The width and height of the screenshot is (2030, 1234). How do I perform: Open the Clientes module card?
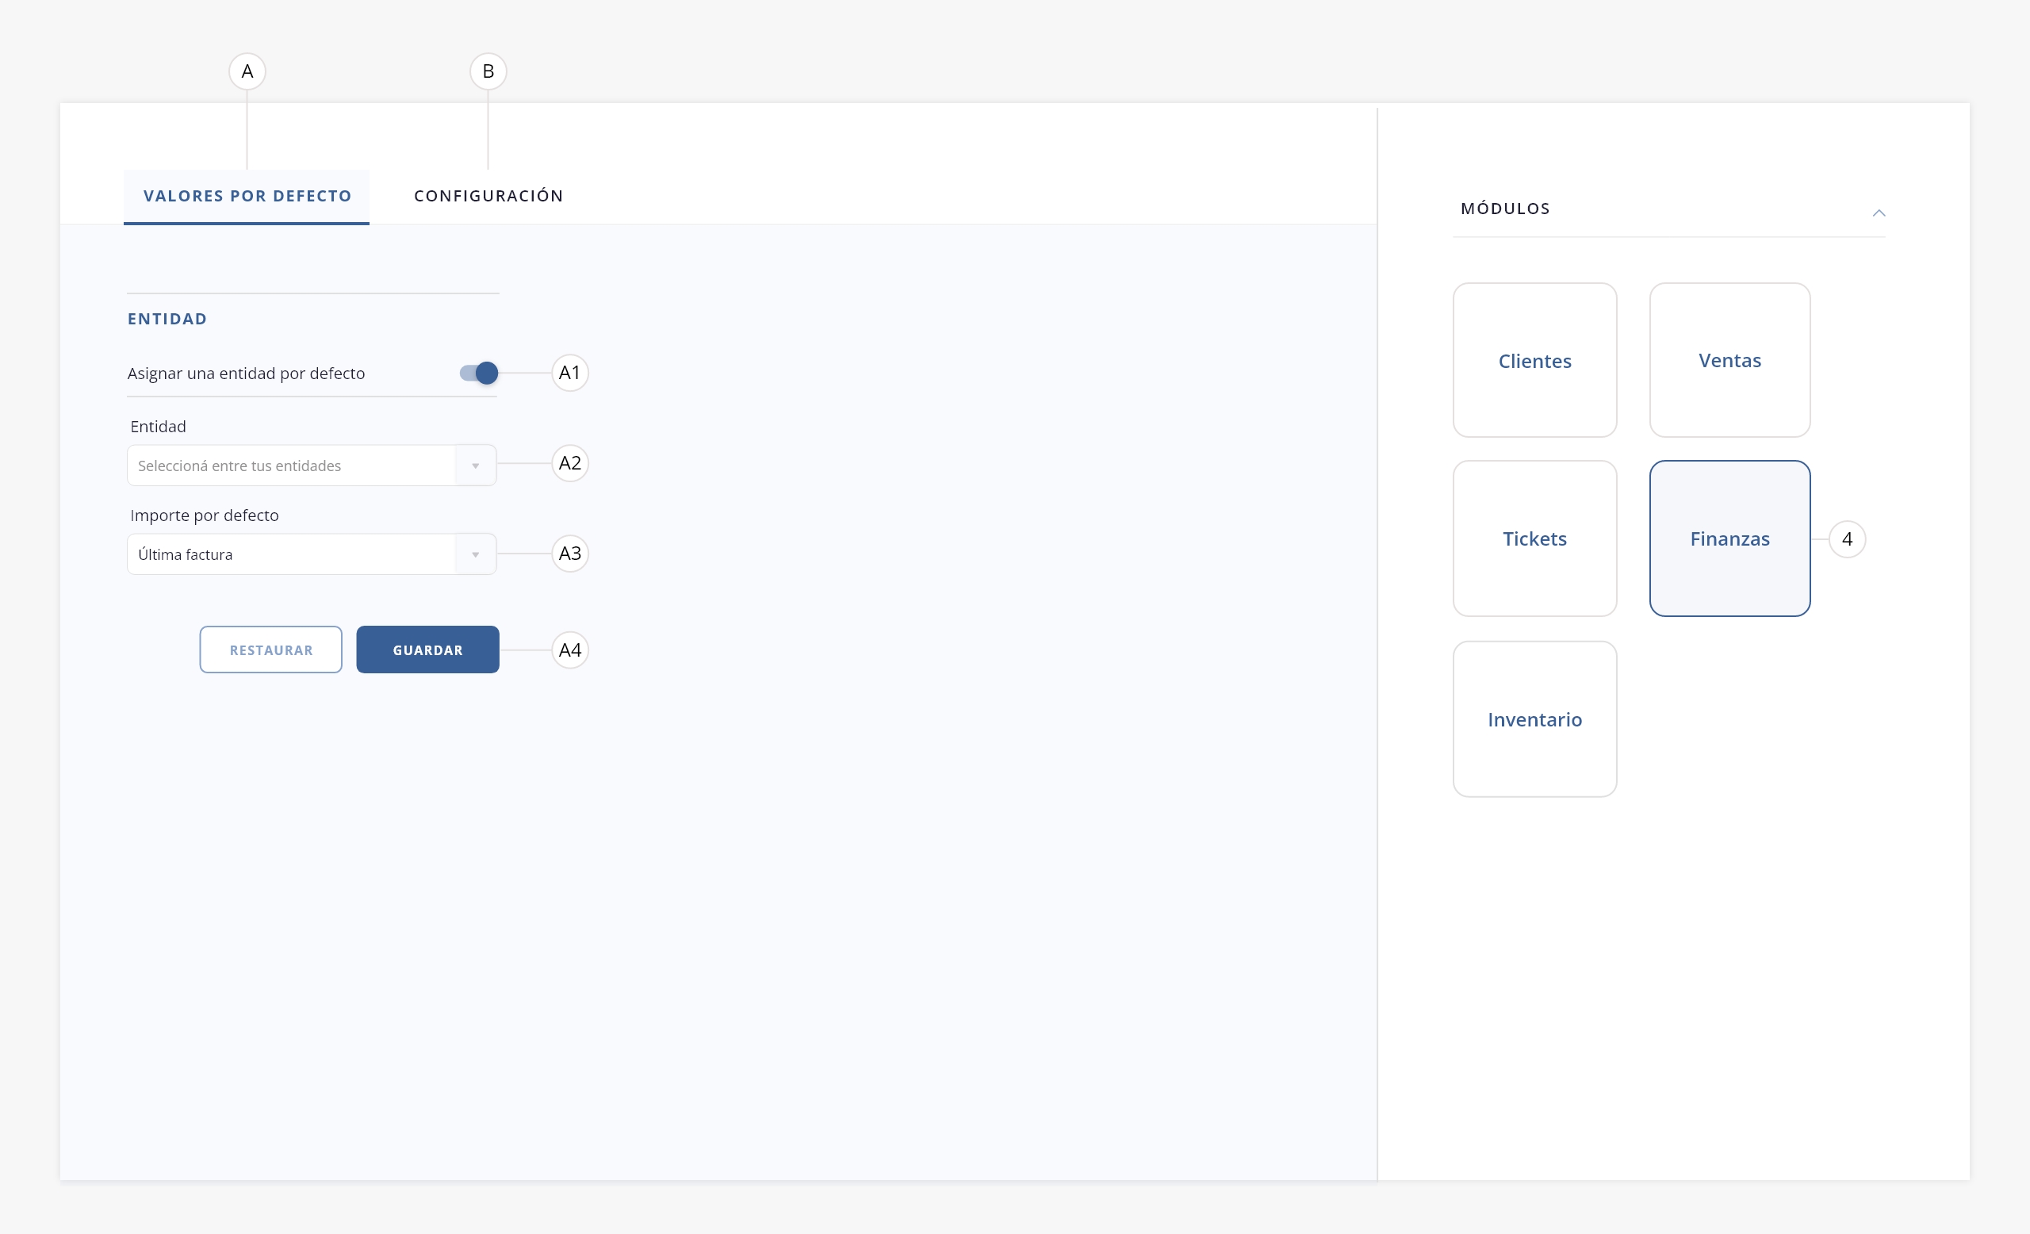tap(1534, 361)
